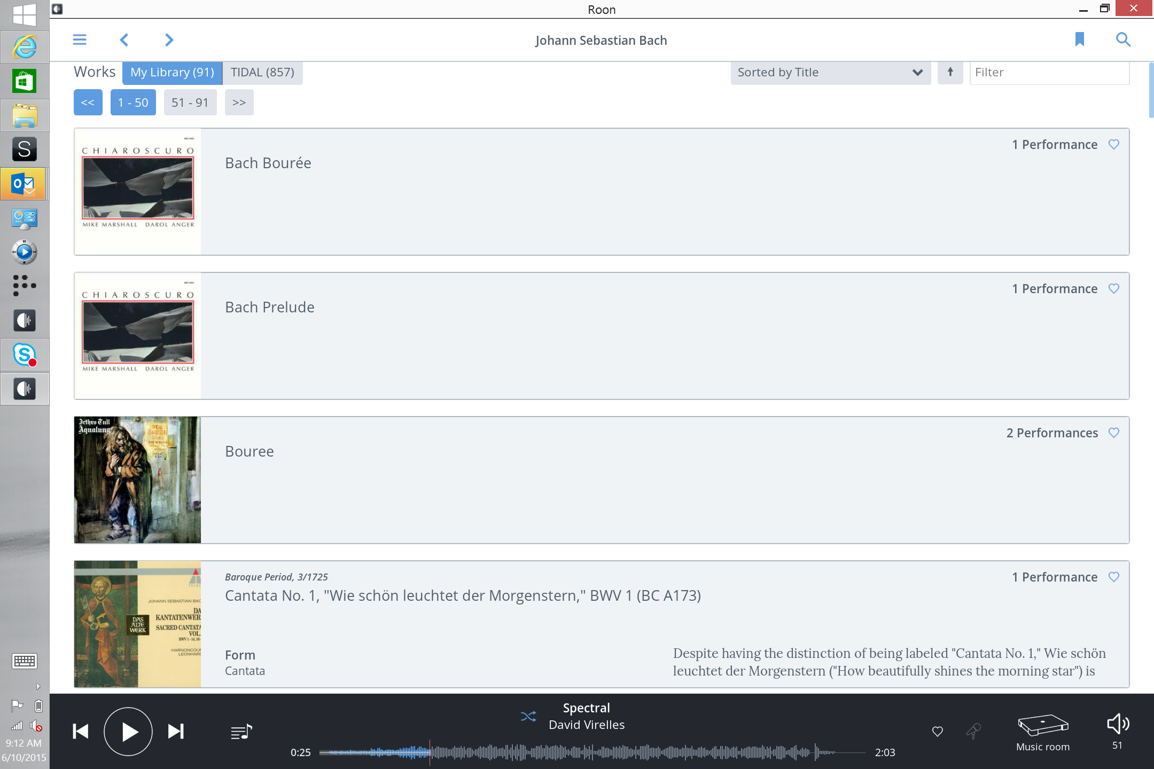Click the bookmark icon in header
The height and width of the screenshot is (769, 1154).
1079,40
